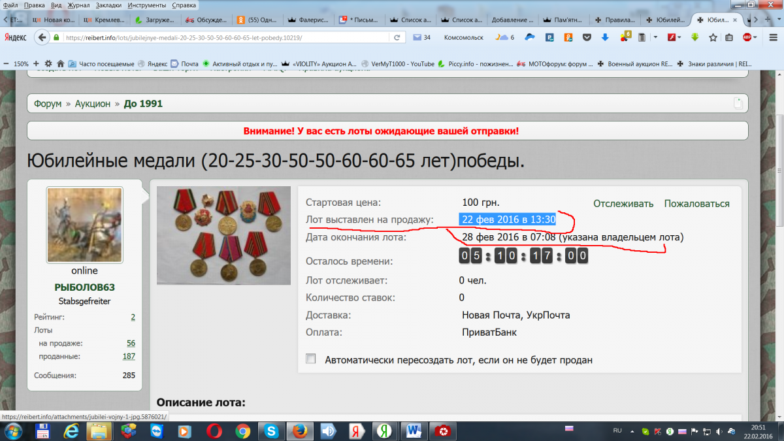784x441 pixels.
Task: Open Microsoft Word from the taskbar
Action: [414, 431]
